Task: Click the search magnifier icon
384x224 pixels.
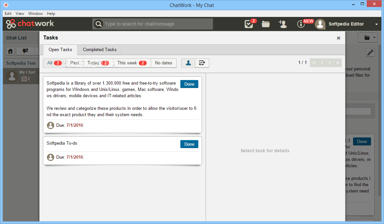Action: tap(98, 24)
